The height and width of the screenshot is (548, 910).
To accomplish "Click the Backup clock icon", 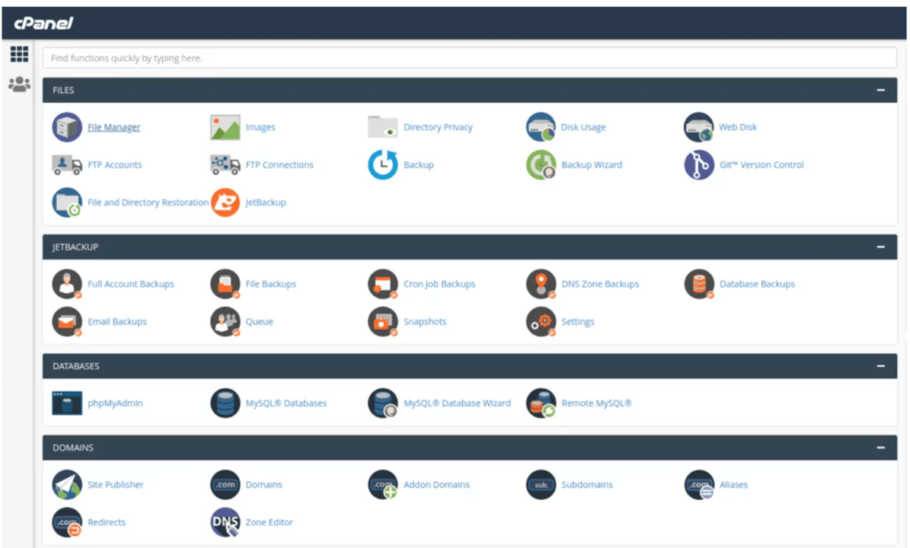I will (x=382, y=164).
